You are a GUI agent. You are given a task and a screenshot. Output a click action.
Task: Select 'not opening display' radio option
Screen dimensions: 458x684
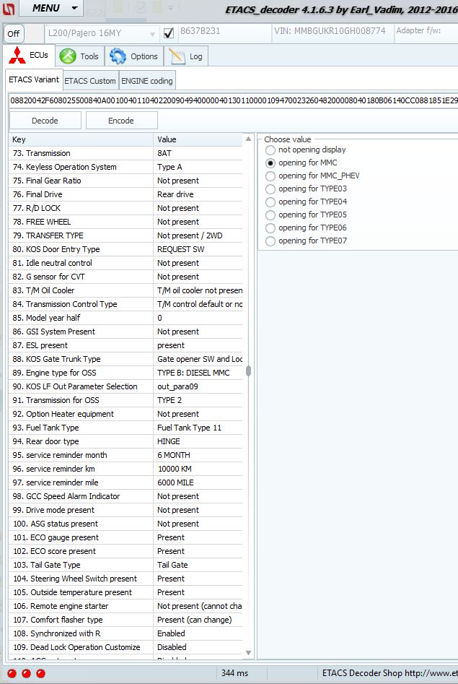[270, 150]
